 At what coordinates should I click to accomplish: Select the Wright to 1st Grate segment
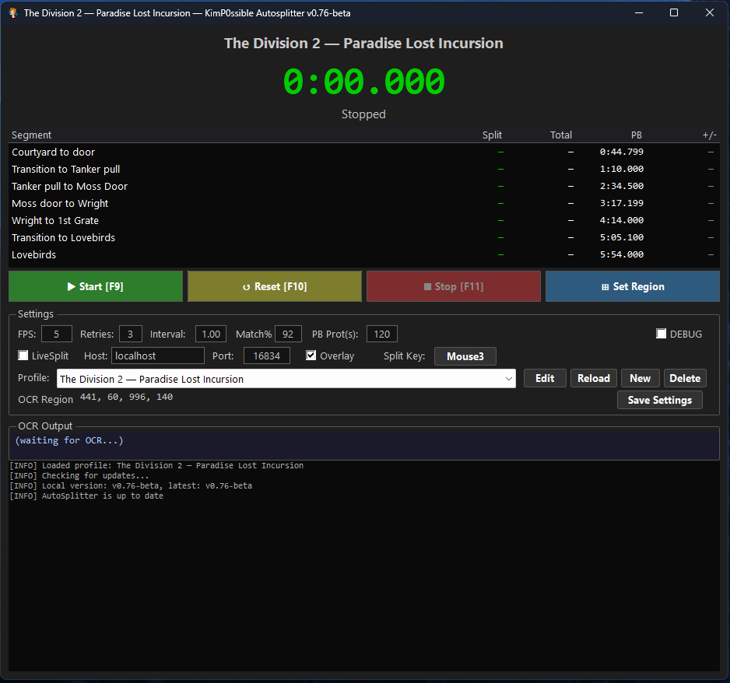(364, 220)
